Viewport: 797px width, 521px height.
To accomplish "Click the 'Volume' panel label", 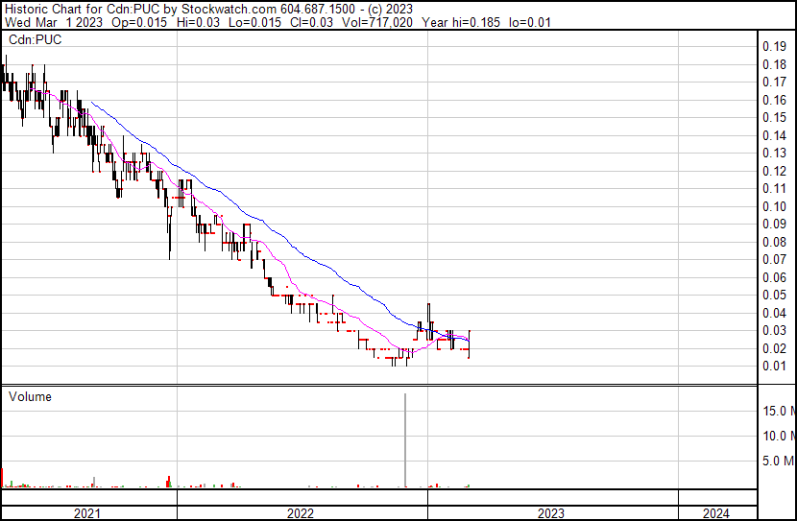I will click(30, 396).
